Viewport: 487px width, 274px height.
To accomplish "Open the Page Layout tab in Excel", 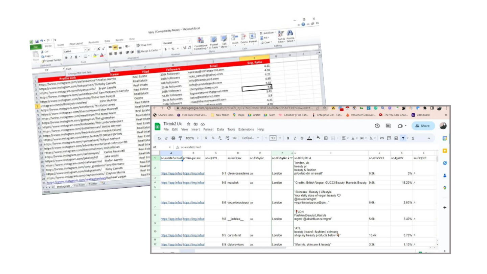I will tap(76, 44).
